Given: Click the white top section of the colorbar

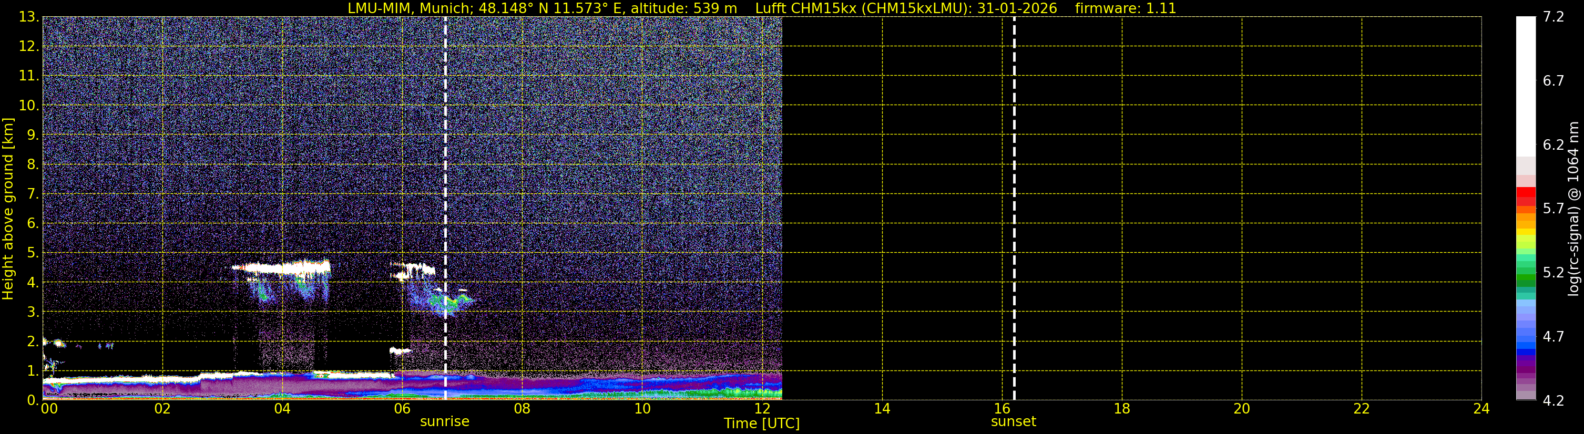Looking at the screenshot, I should [1526, 86].
